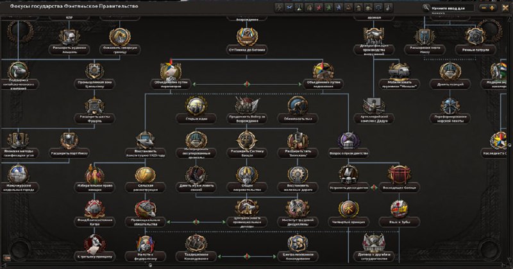Click the 'Интегрировать оккупированные арсеналы' focus icon
Screen dimensions: 513x269
coord(196,140)
